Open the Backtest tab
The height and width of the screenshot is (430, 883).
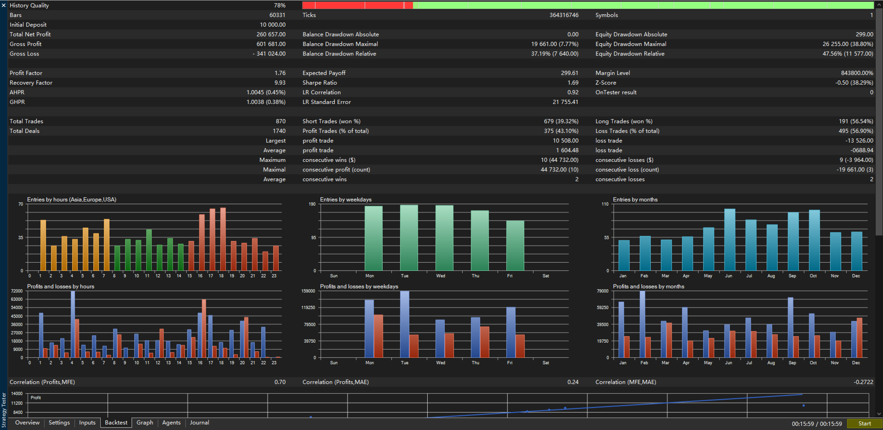116,423
